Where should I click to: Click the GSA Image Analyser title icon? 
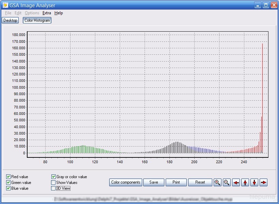tap(5, 5)
